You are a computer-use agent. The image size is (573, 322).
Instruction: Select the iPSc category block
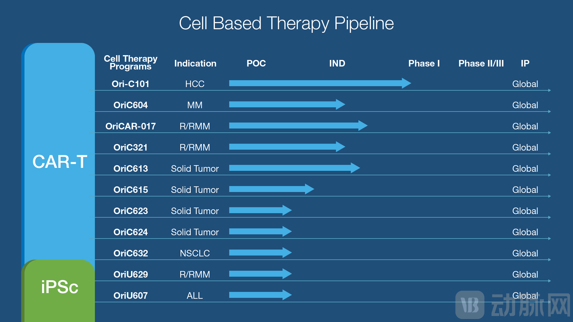click(x=59, y=288)
